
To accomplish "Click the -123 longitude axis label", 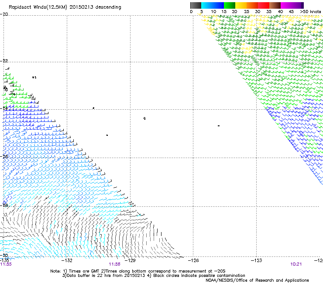I will click(257, 260).
